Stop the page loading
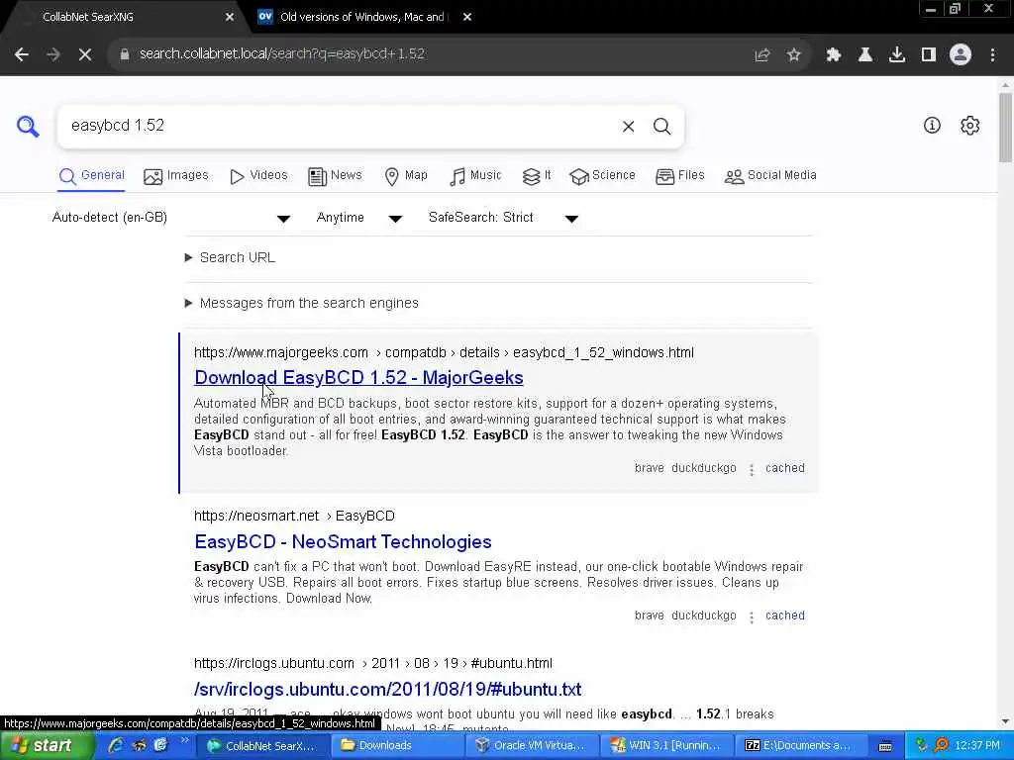 click(85, 54)
